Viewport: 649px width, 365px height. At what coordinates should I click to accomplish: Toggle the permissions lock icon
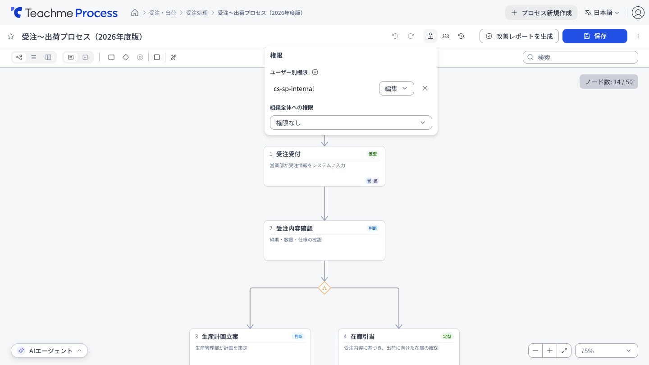[430, 36]
